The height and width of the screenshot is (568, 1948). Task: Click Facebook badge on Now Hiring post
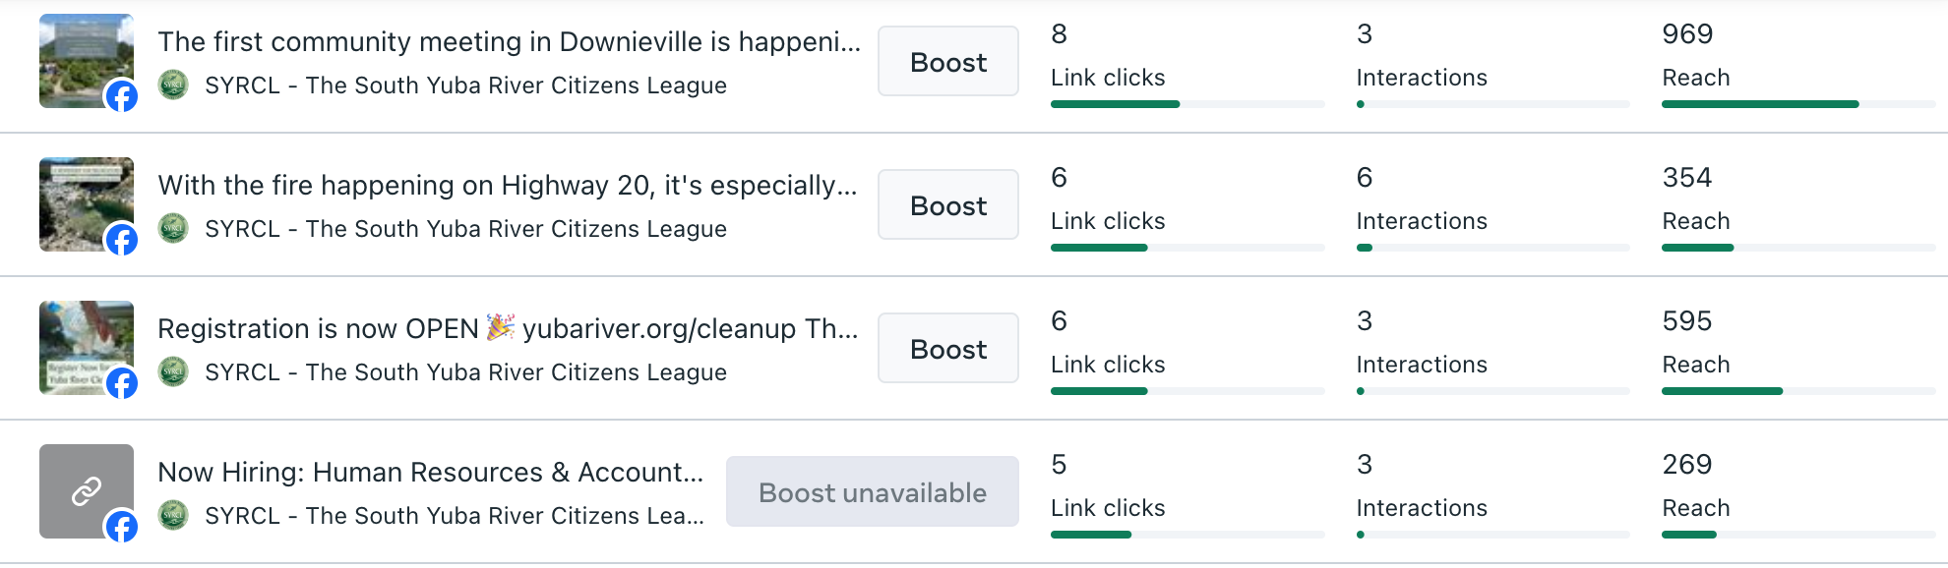(122, 526)
